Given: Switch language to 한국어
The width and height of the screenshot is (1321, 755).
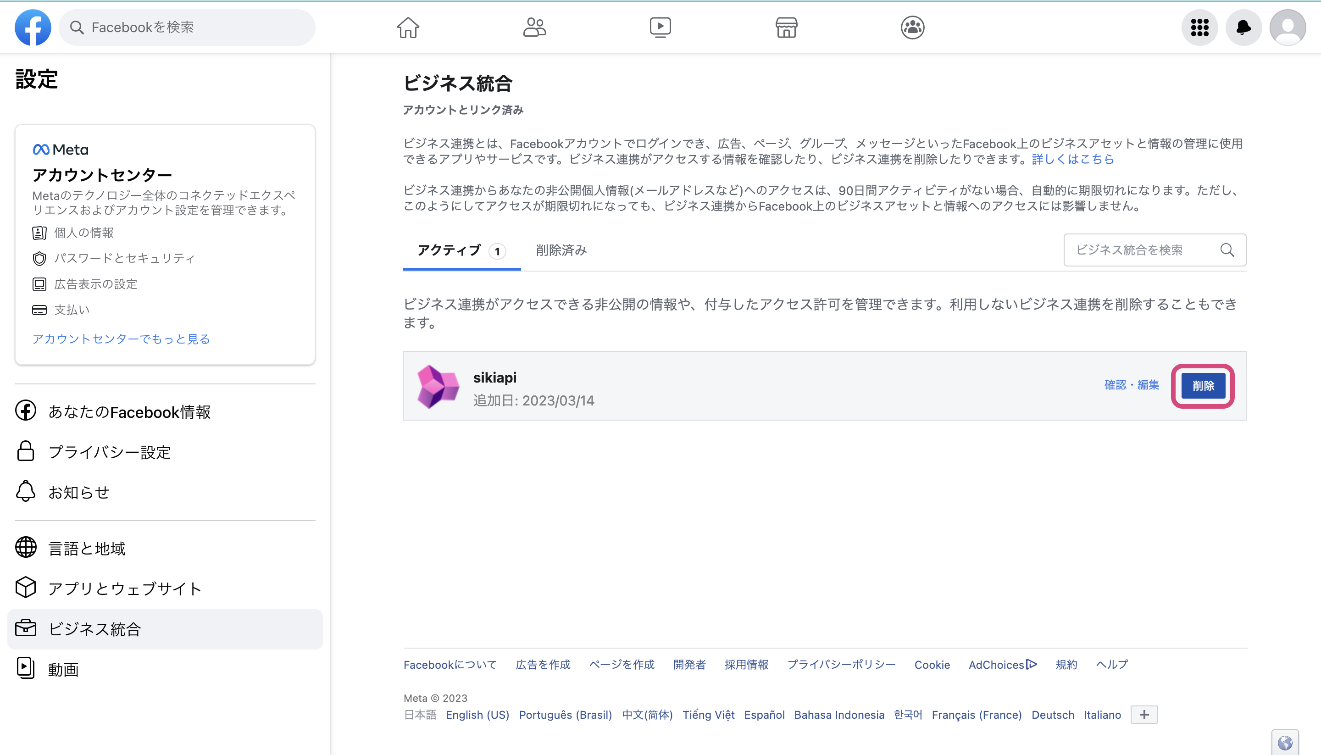Looking at the screenshot, I should [x=908, y=715].
